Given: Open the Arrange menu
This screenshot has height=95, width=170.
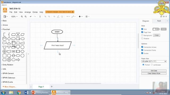Looking at the screenshot, I should (28, 12).
